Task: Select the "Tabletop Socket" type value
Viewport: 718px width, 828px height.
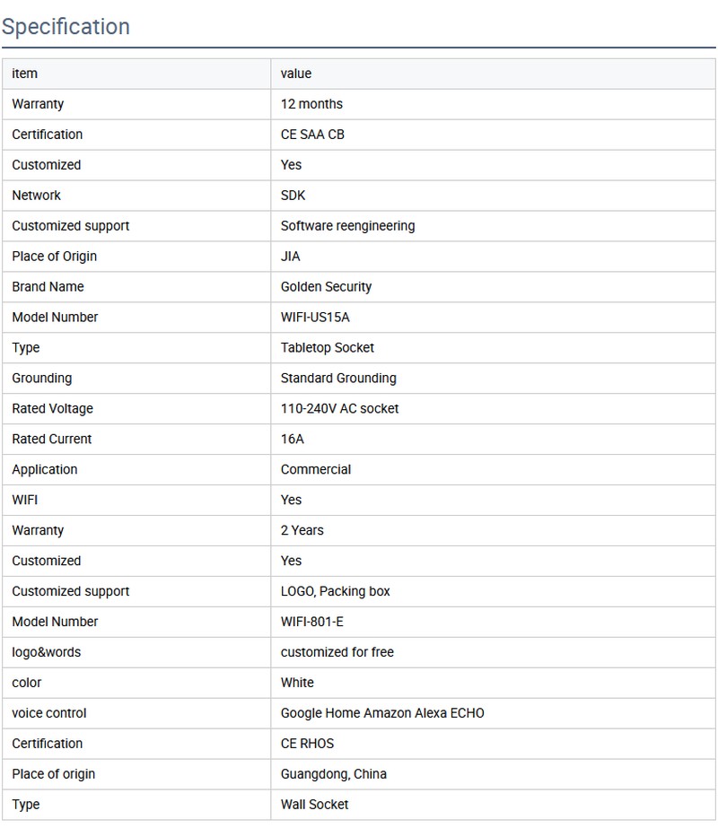Action: pos(328,348)
